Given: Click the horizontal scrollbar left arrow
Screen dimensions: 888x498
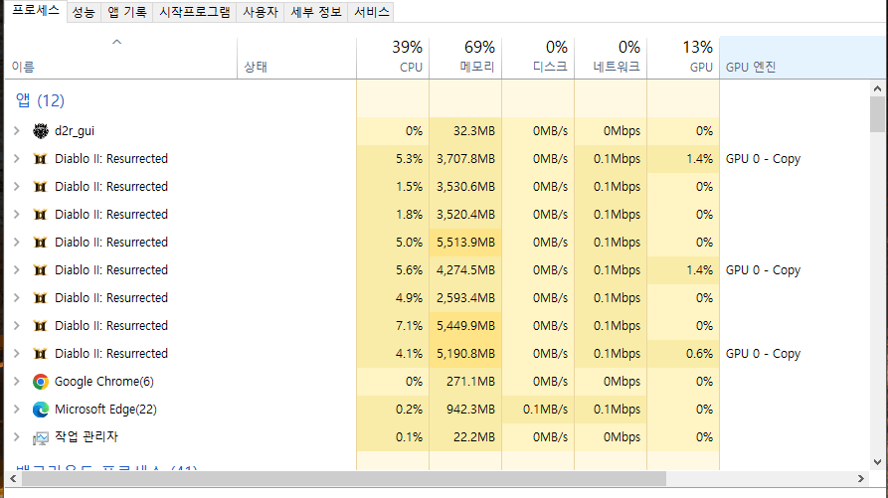Looking at the screenshot, I should tap(13, 479).
